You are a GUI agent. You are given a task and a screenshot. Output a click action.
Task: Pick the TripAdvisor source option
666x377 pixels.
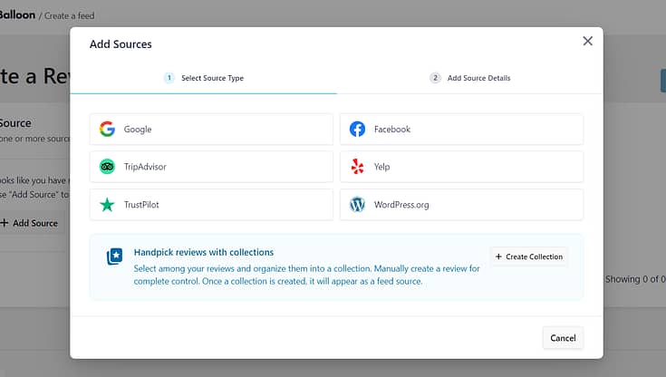211,167
